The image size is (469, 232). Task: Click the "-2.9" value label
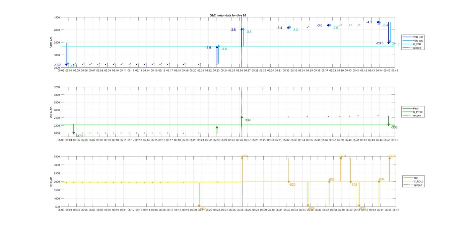pos(335,28)
